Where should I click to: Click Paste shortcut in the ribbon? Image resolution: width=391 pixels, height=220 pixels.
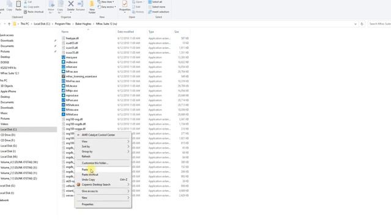[x=34, y=12]
